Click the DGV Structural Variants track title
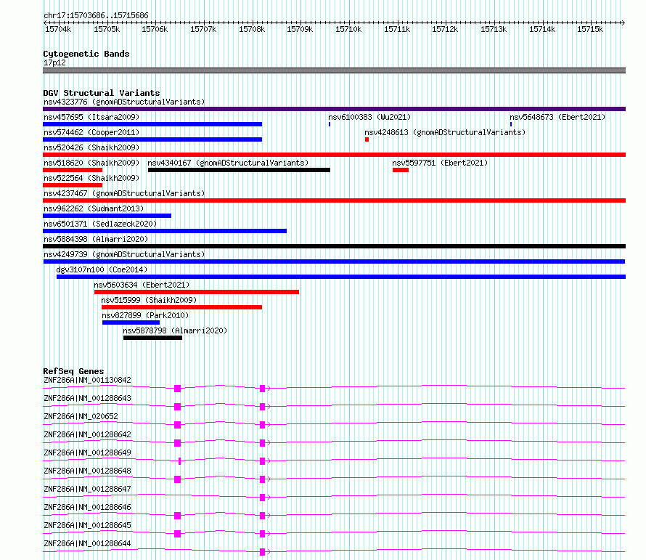 coord(102,93)
